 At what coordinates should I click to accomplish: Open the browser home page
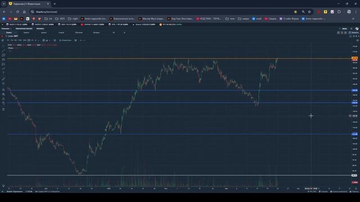coord(24,12)
